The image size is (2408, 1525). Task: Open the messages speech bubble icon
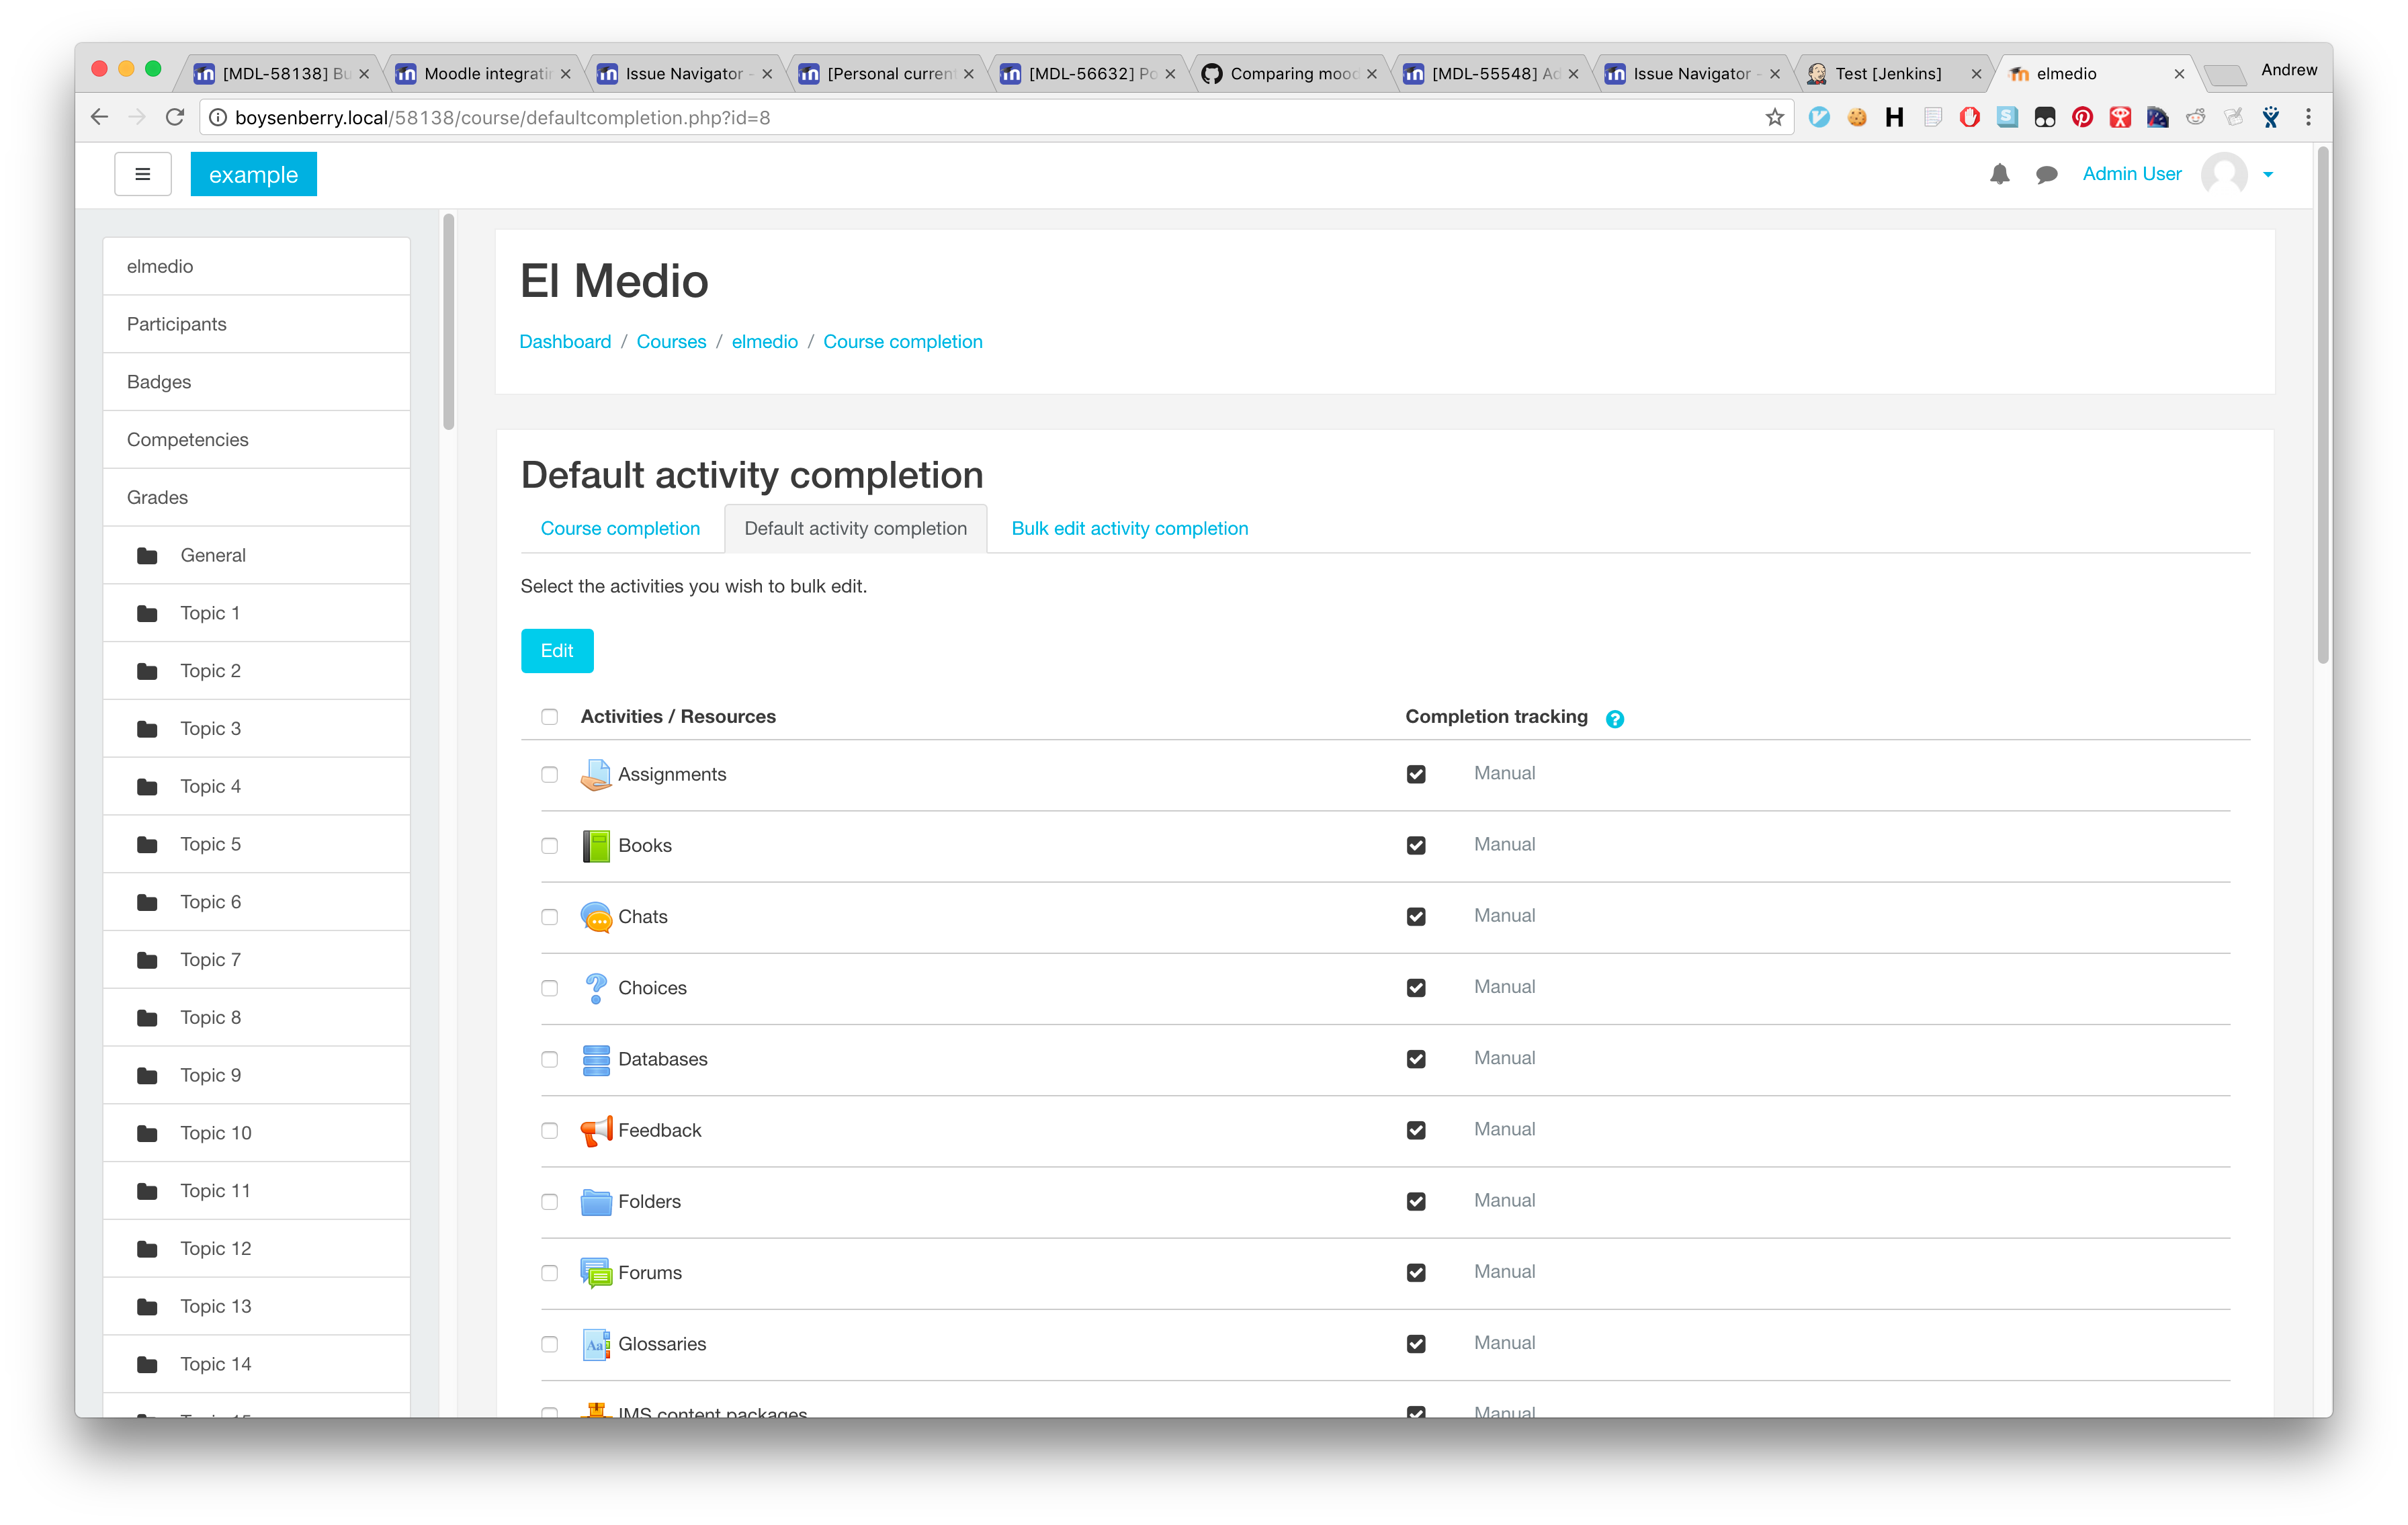(2046, 175)
